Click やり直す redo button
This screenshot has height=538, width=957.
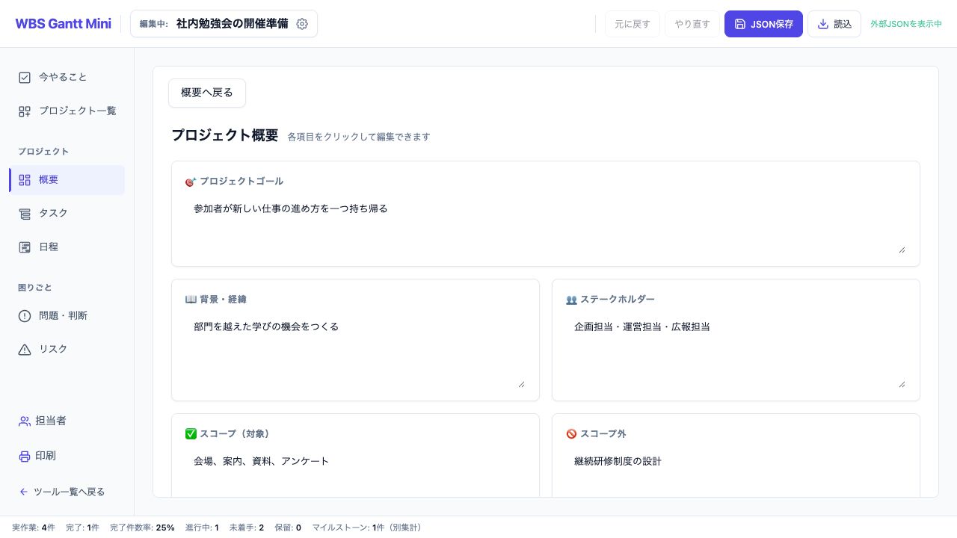tap(692, 24)
